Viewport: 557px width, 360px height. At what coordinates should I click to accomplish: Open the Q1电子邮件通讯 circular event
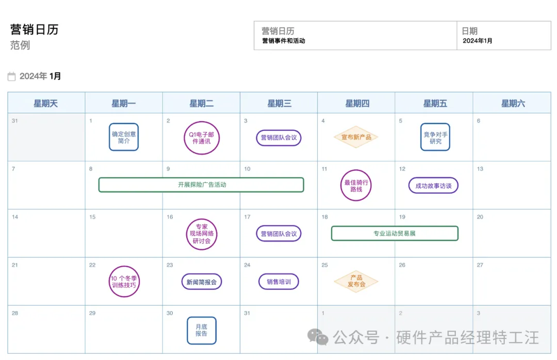(x=201, y=138)
